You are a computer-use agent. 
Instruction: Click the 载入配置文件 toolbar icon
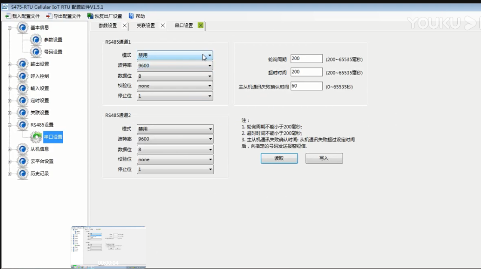pos(7,16)
